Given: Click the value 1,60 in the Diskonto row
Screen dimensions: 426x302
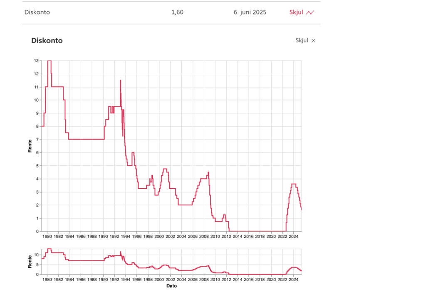Looking at the screenshot, I should 177,12.
